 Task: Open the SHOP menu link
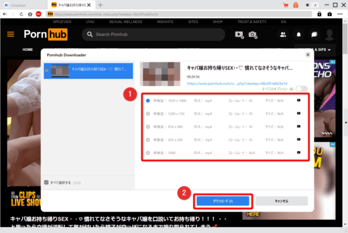(217, 21)
